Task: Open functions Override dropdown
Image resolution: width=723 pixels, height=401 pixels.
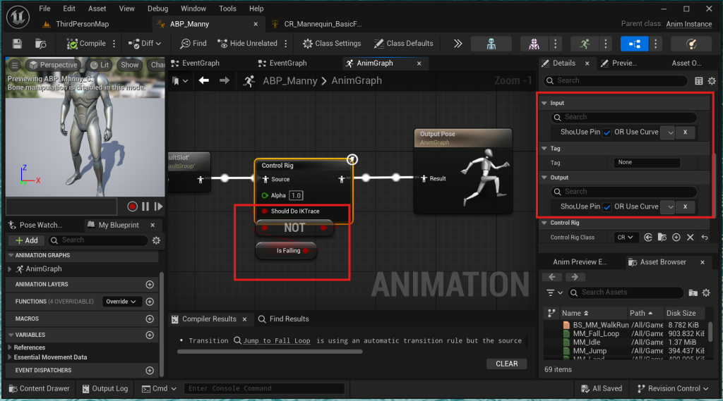Action: [121, 302]
